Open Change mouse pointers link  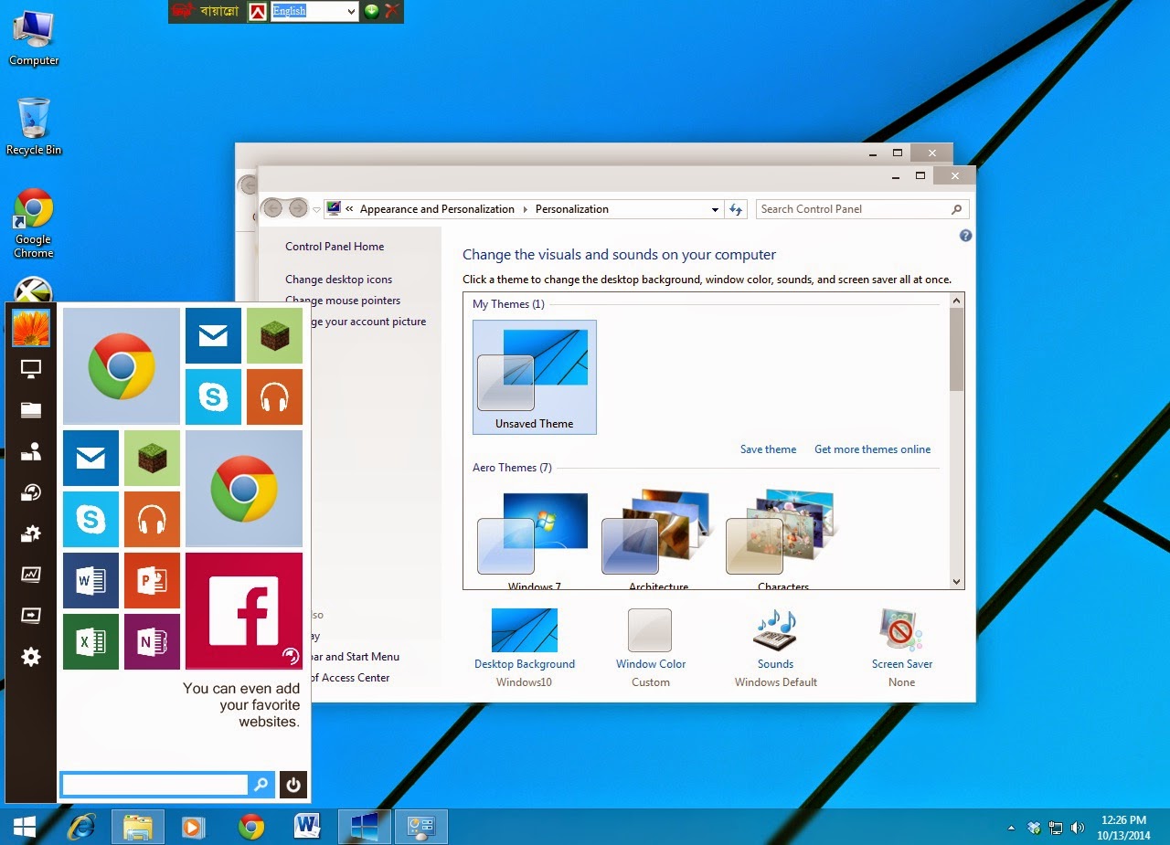(343, 301)
